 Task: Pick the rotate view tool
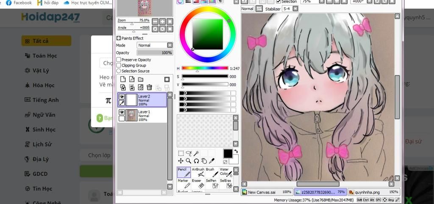pos(196,161)
